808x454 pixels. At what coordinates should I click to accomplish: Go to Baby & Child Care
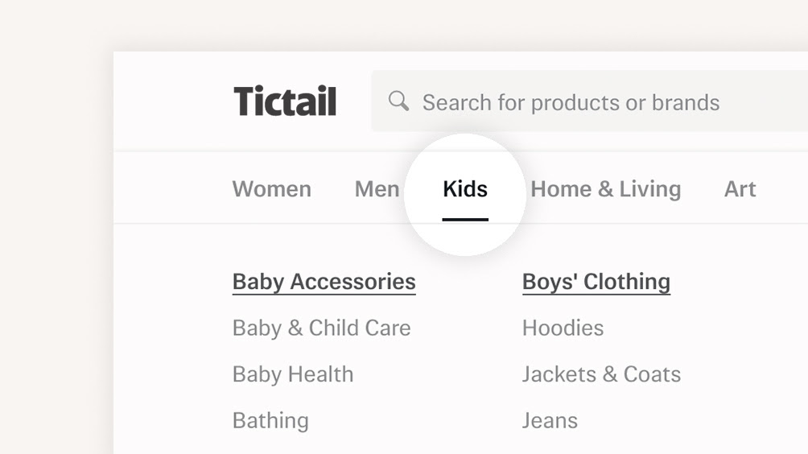click(322, 328)
